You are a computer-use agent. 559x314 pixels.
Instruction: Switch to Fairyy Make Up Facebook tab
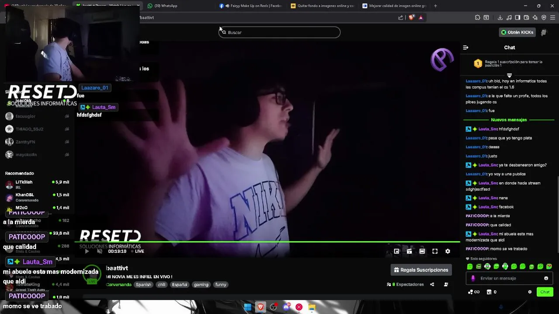250,6
